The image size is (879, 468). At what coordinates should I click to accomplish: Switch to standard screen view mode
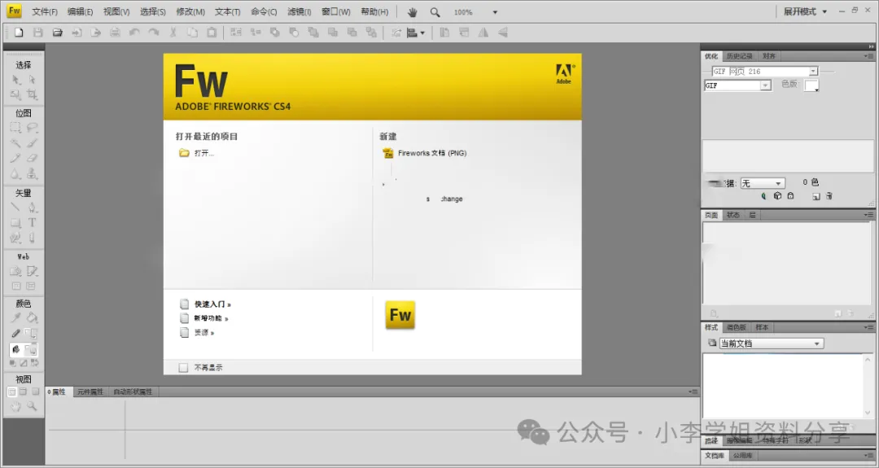(11, 391)
